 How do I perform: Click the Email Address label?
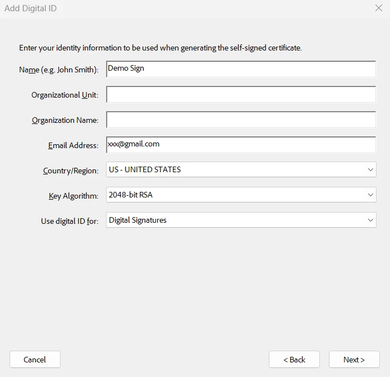pos(73,145)
